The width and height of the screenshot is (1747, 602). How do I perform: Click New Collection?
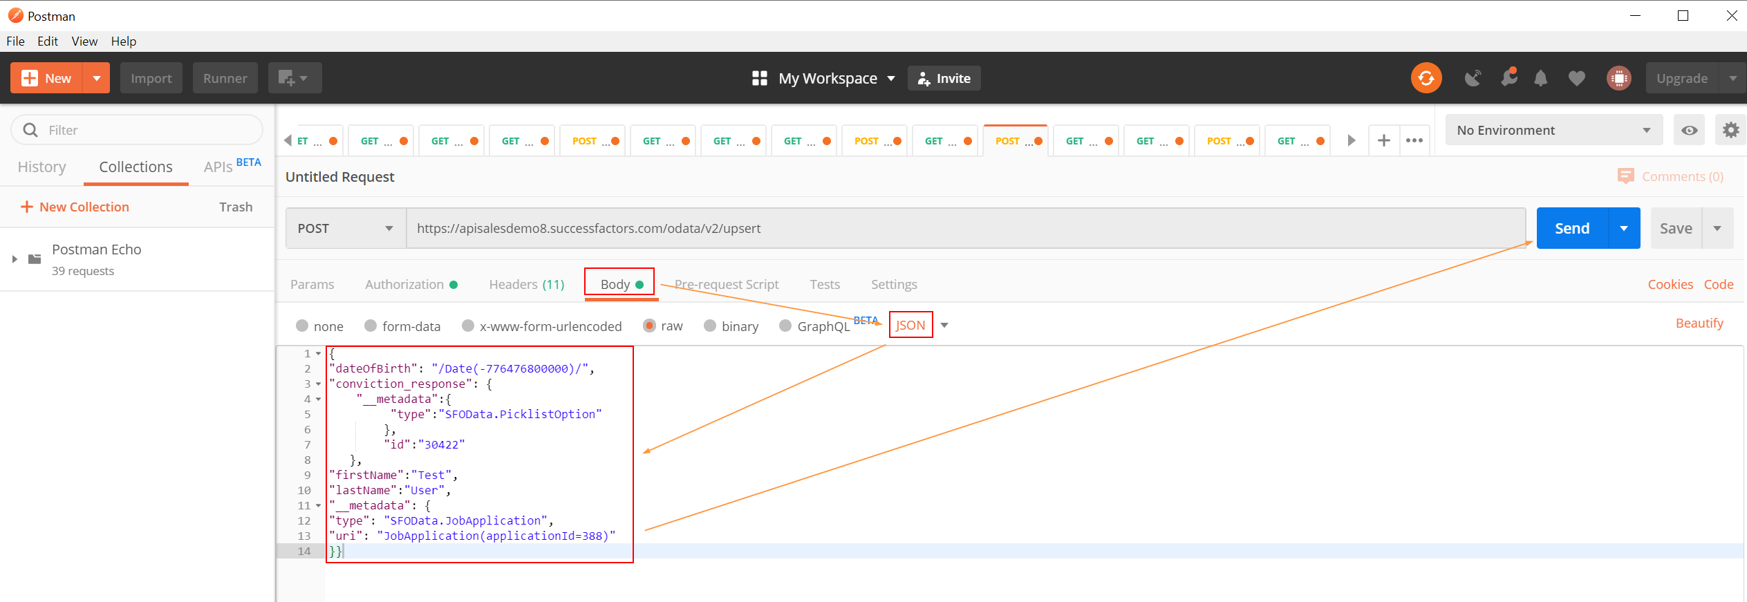point(75,207)
